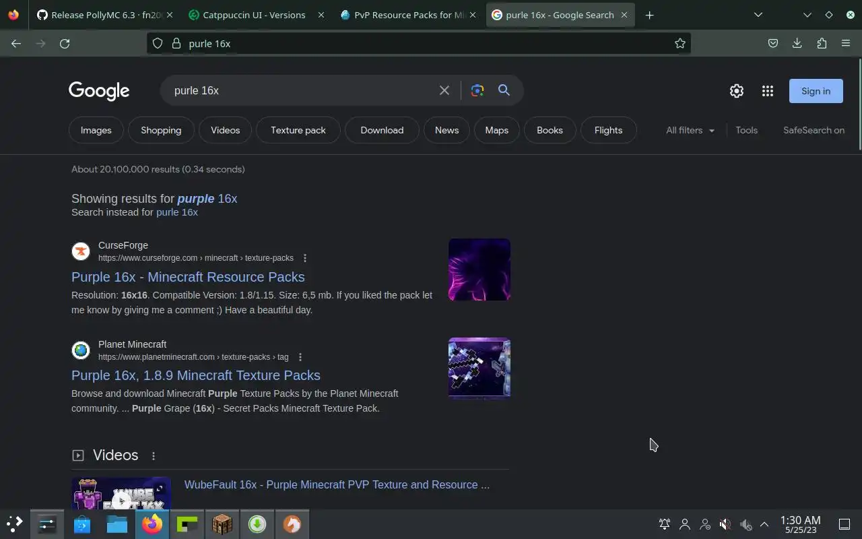Play the WubeFault 16x video thumbnail
862x539 pixels.
coord(121,495)
